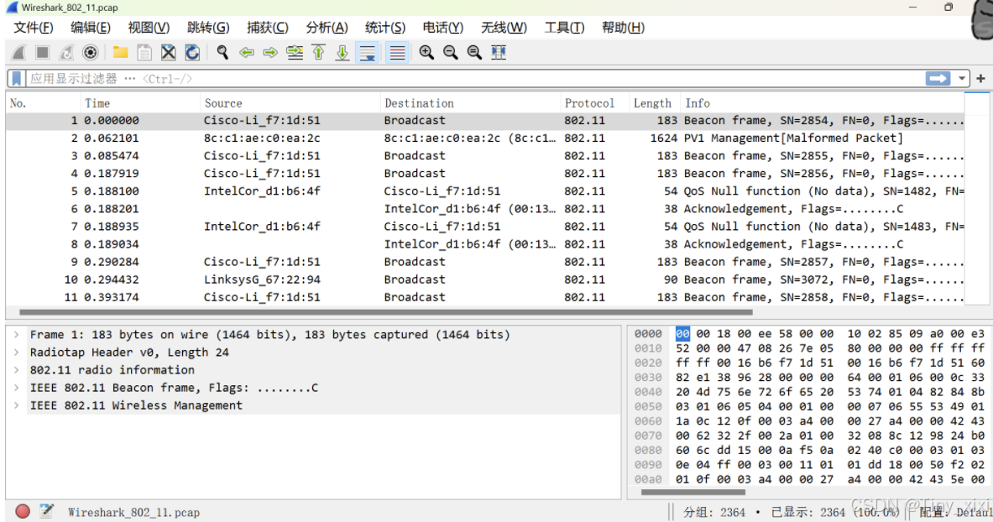Toggle auto-scroll during live capture
The height and width of the screenshot is (522, 993).
[368, 53]
